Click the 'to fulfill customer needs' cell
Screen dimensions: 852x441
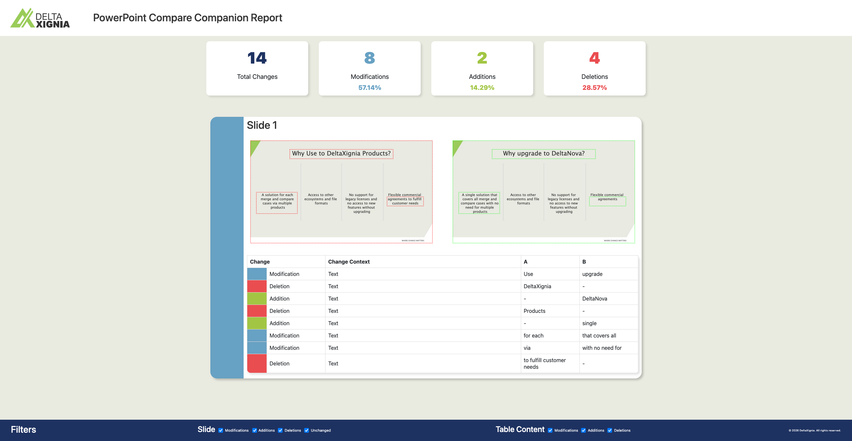click(x=550, y=363)
